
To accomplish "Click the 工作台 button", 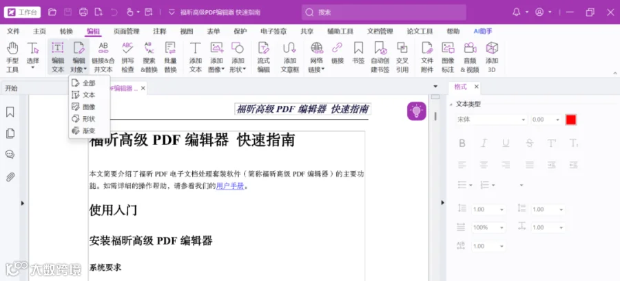I will tap(23, 12).
